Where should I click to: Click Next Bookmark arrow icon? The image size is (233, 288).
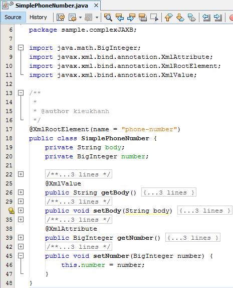pyautogui.click(x=180, y=18)
